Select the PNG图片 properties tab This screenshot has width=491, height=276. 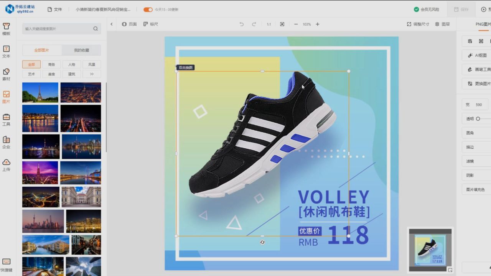coord(483,24)
